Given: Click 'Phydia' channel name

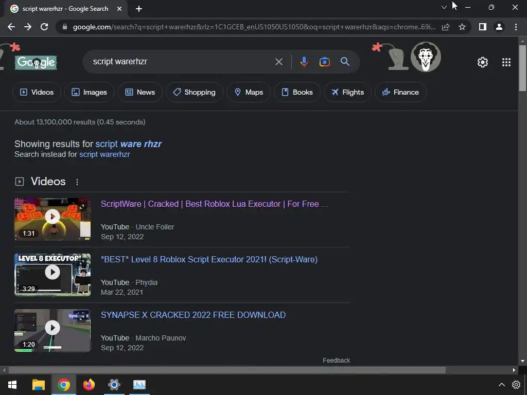Looking at the screenshot, I should (x=147, y=282).
